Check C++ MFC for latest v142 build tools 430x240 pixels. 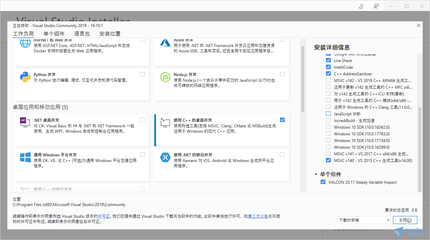tap(328, 87)
